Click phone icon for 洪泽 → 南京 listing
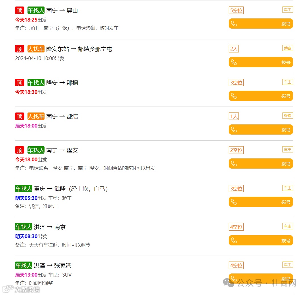 coord(234,240)
